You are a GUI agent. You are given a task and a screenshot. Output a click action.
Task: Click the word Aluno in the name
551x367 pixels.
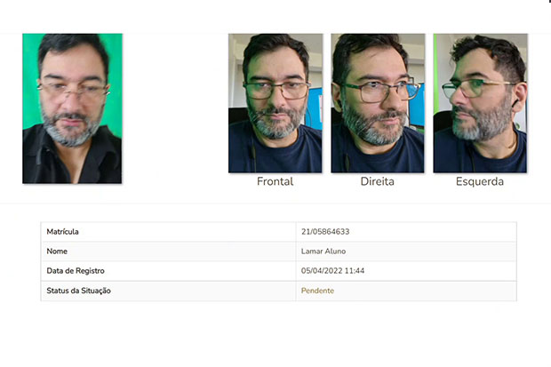tap(335, 251)
